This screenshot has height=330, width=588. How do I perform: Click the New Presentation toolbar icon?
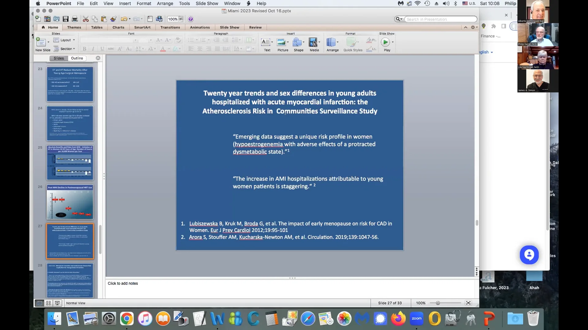[x=38, y=19]
